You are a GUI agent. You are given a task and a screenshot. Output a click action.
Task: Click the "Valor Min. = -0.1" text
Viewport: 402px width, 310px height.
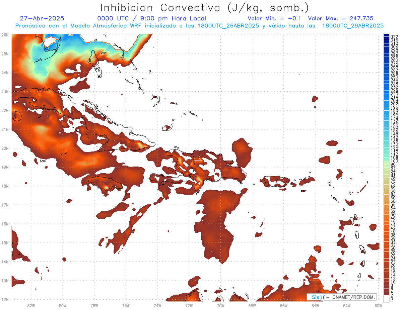275,18
